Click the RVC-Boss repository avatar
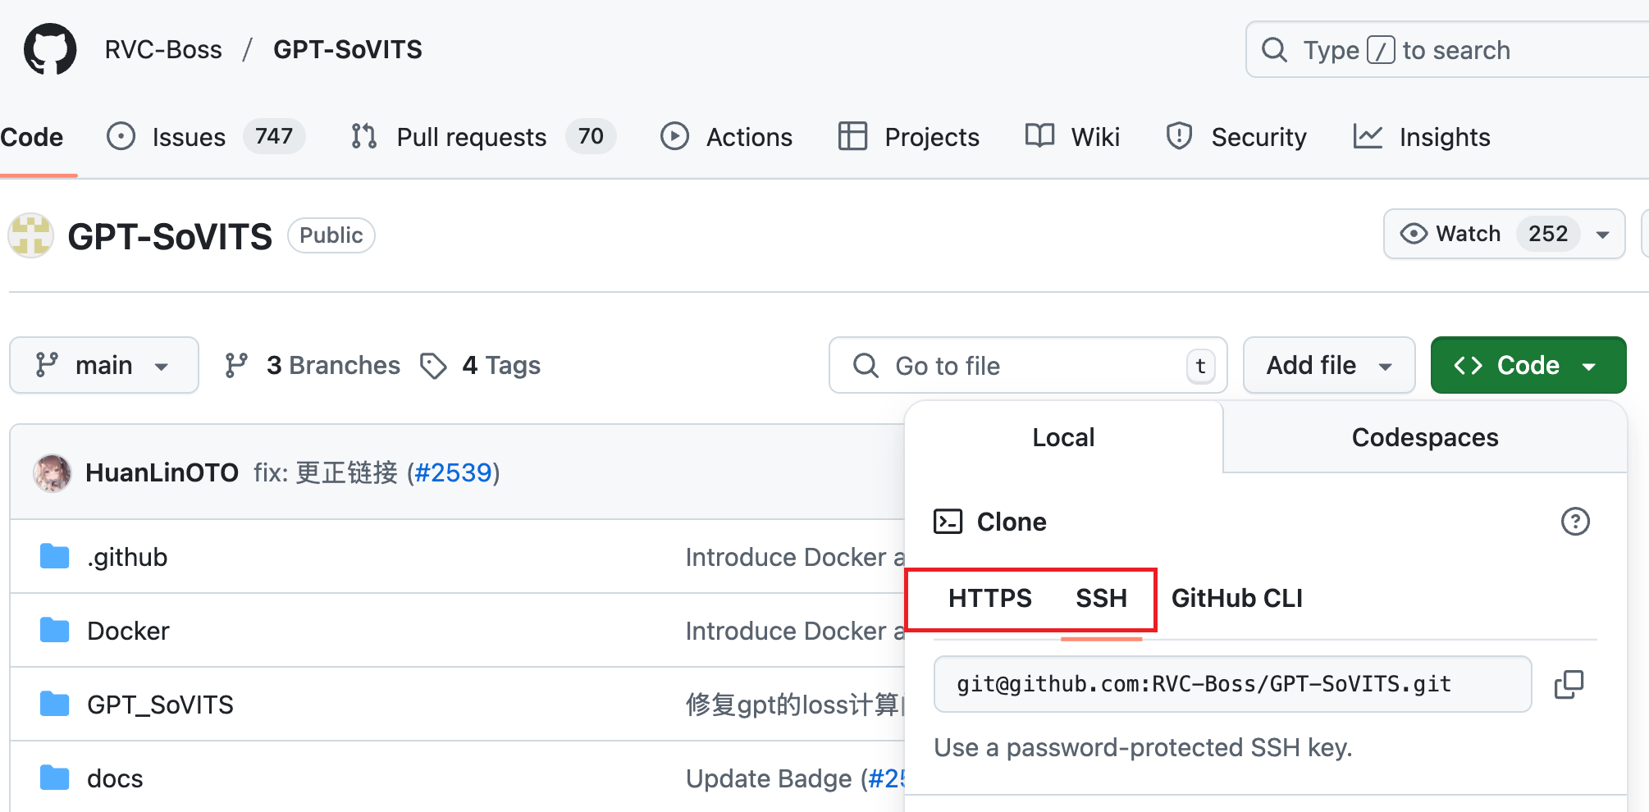The image size is (1649, 812). pyautogui.click(x=31, y=235)
